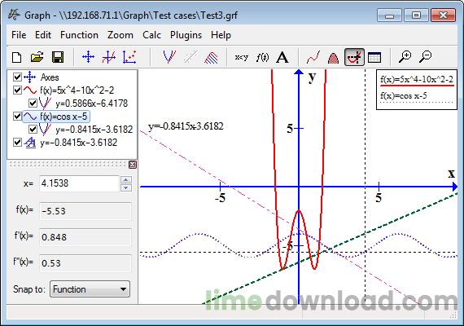The image size is (464, 326).
Task: Click the f''(x)= field showing 0.53
Action: pos(85,263)
